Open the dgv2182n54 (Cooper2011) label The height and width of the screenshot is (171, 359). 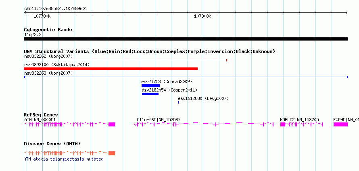[x=169, y=90]
